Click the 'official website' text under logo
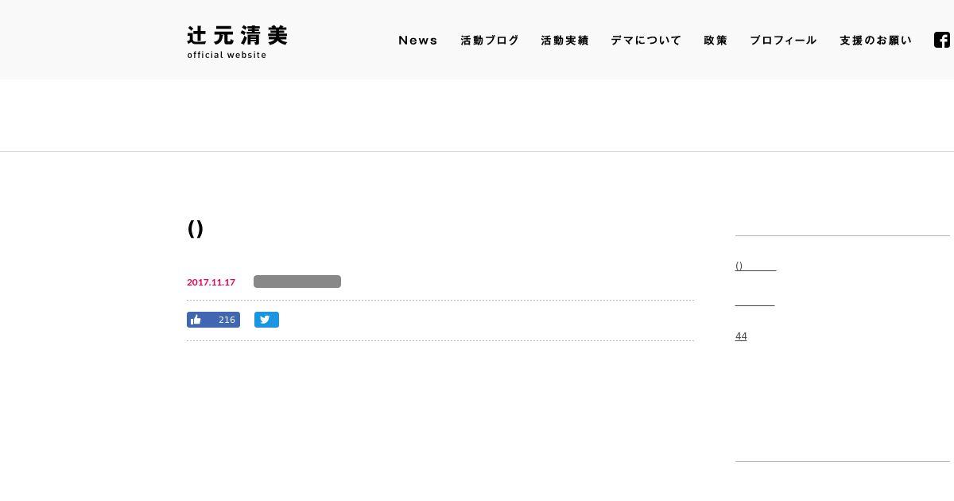Image resolution: width=954 pixels, height=501 pixels. (227, 55)
